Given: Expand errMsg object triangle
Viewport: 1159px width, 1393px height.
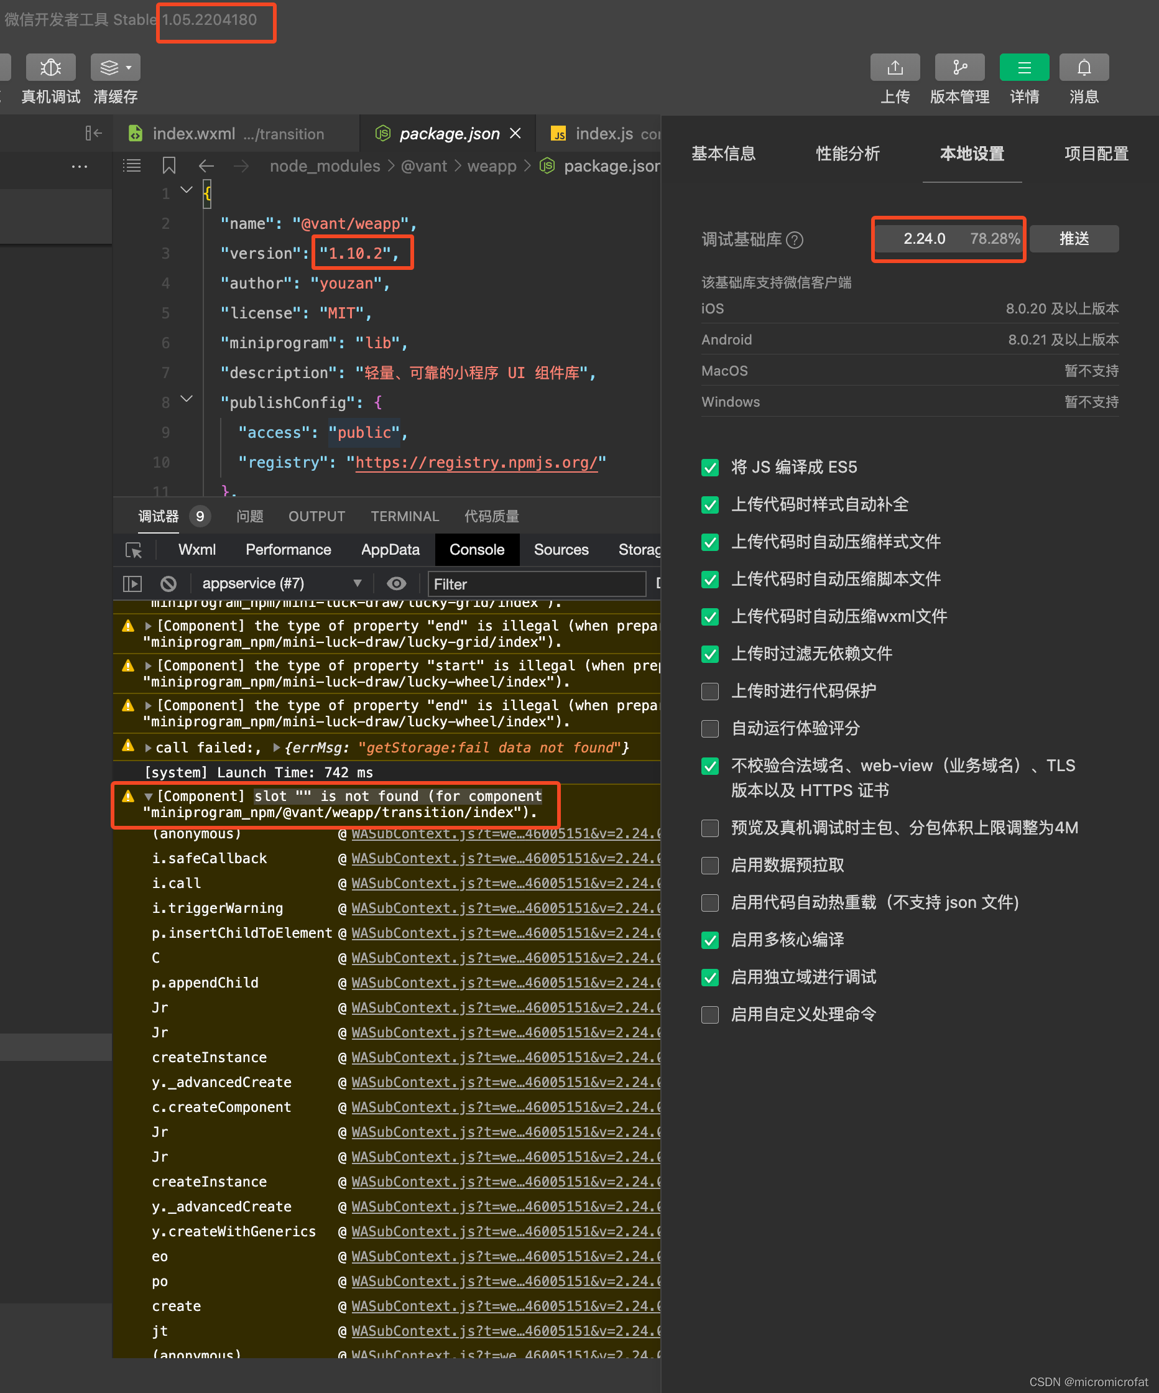Looking at the screenshot, I should click(277, 747).
